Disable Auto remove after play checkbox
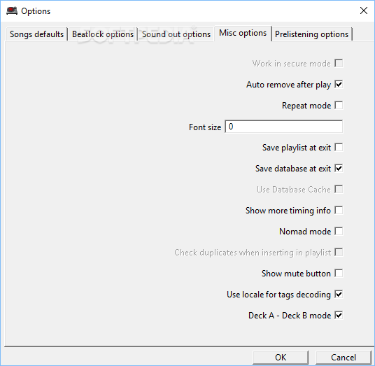The height and width of the screenshot is (366, 375). (339, 84)
